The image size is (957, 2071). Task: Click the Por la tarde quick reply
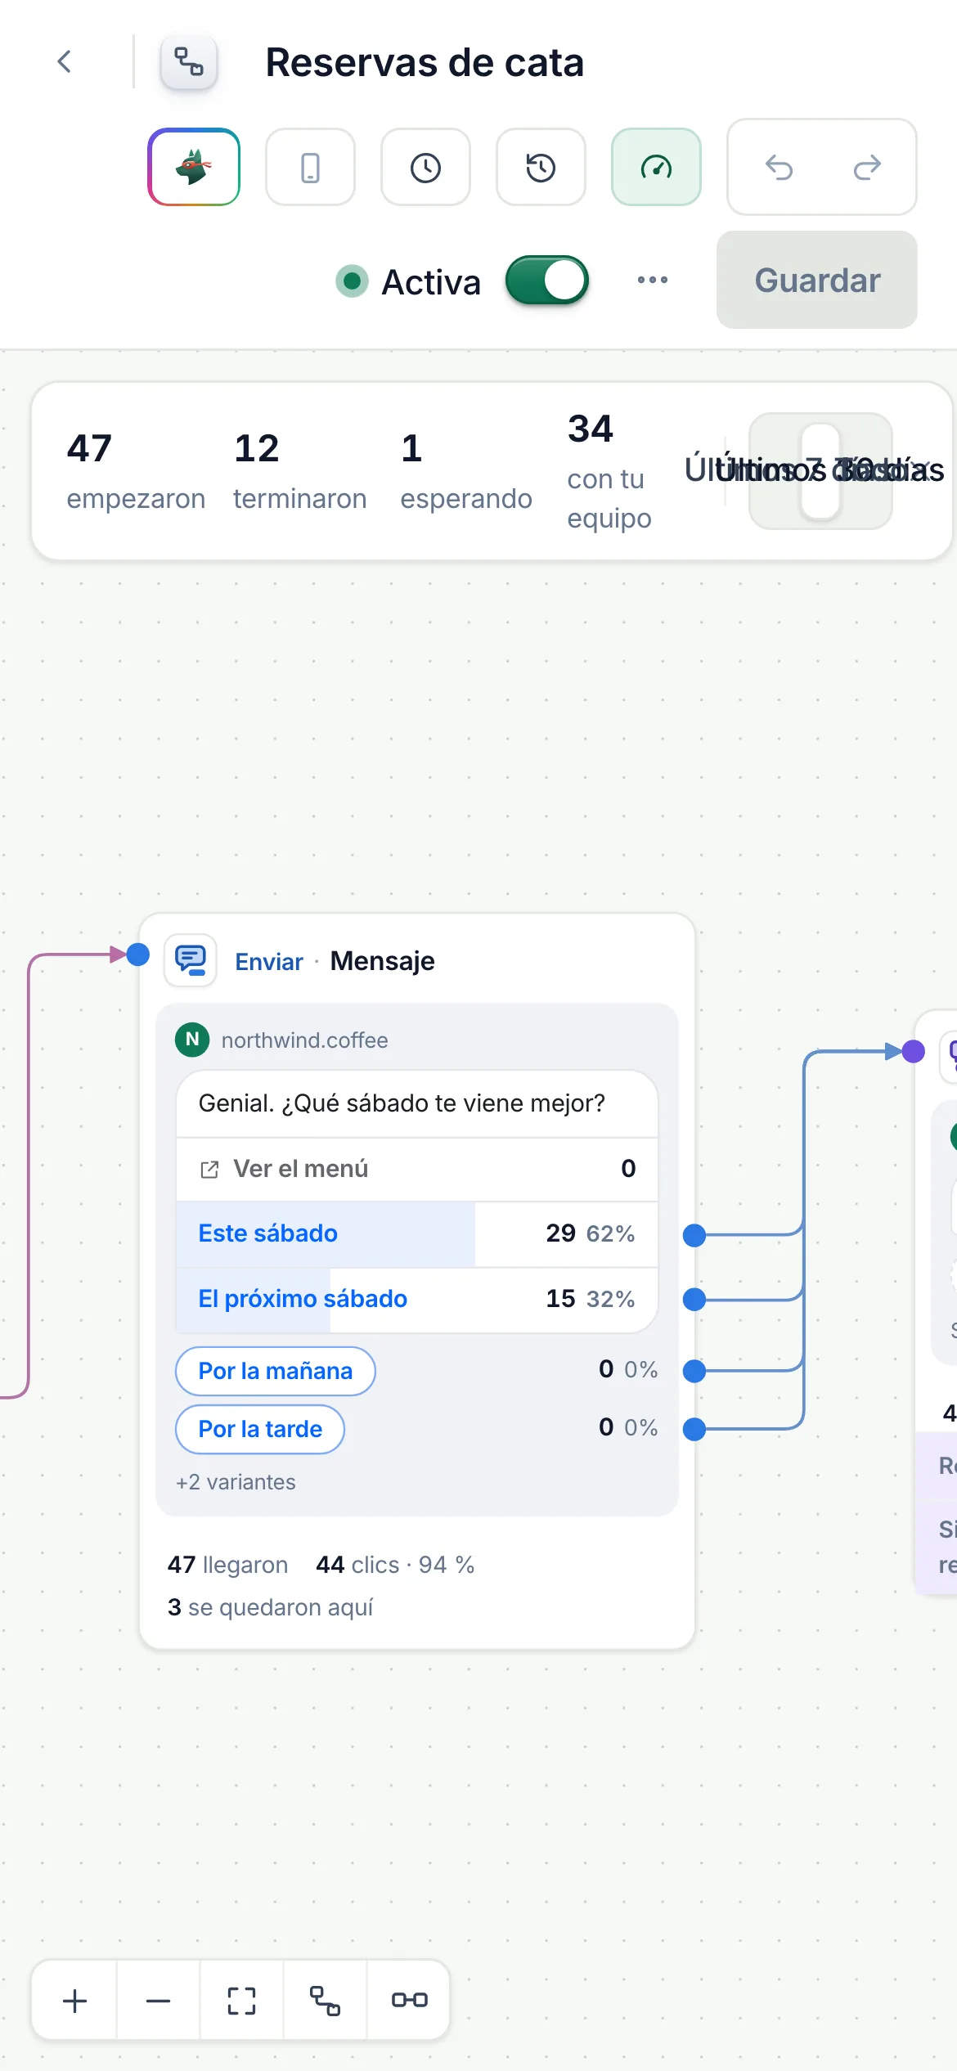click(260, 1429)
